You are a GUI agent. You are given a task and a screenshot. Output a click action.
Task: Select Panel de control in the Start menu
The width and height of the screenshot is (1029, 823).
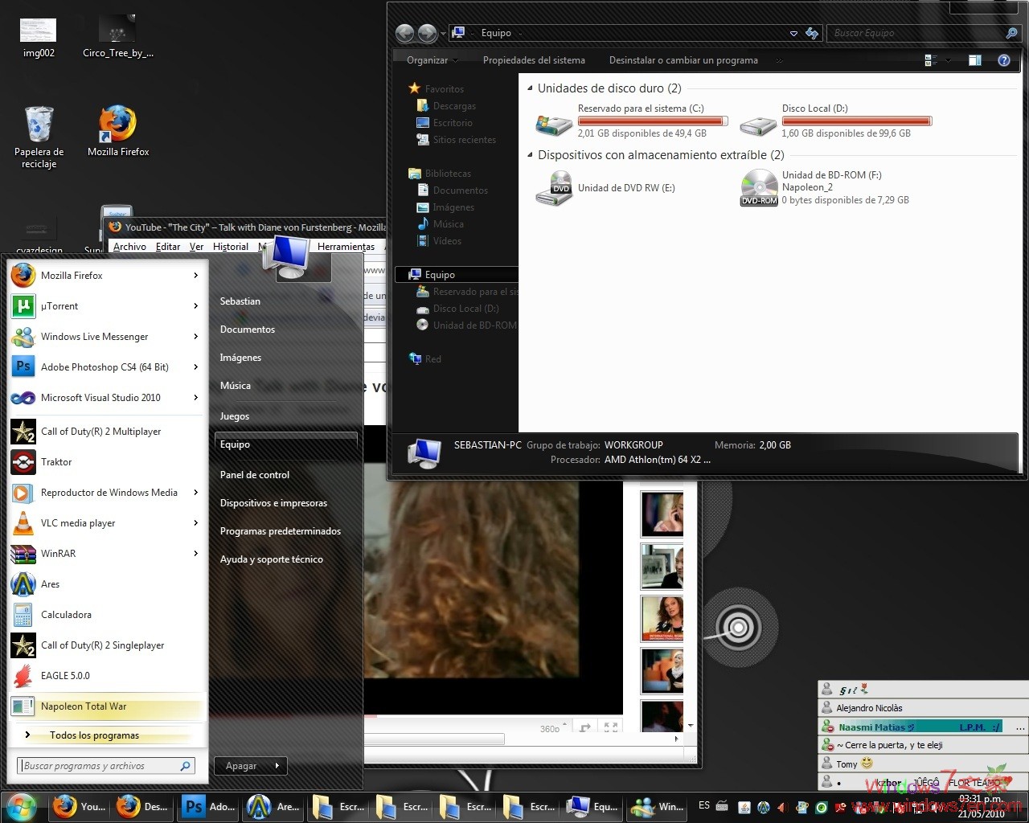255,474
